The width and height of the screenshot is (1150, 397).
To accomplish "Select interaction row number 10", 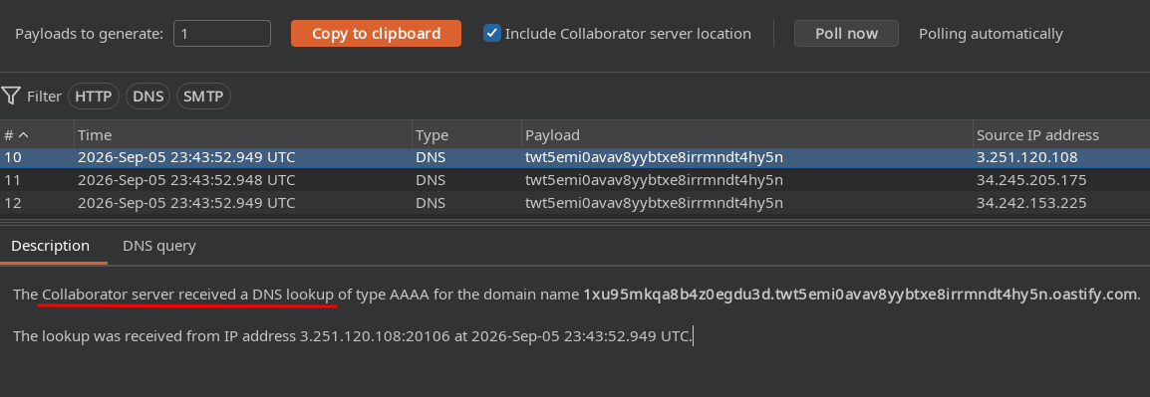I will pyautogui.click(x=575, y=157).
